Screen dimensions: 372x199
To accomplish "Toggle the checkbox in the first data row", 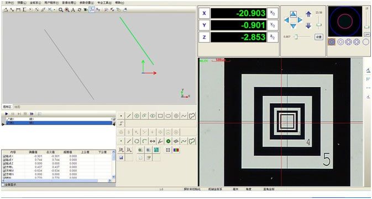I will [4, 156].
